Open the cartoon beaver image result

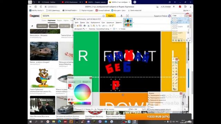[42, 78]
